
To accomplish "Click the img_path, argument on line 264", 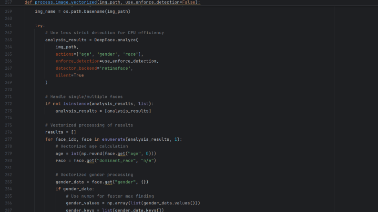I will 67,47.
